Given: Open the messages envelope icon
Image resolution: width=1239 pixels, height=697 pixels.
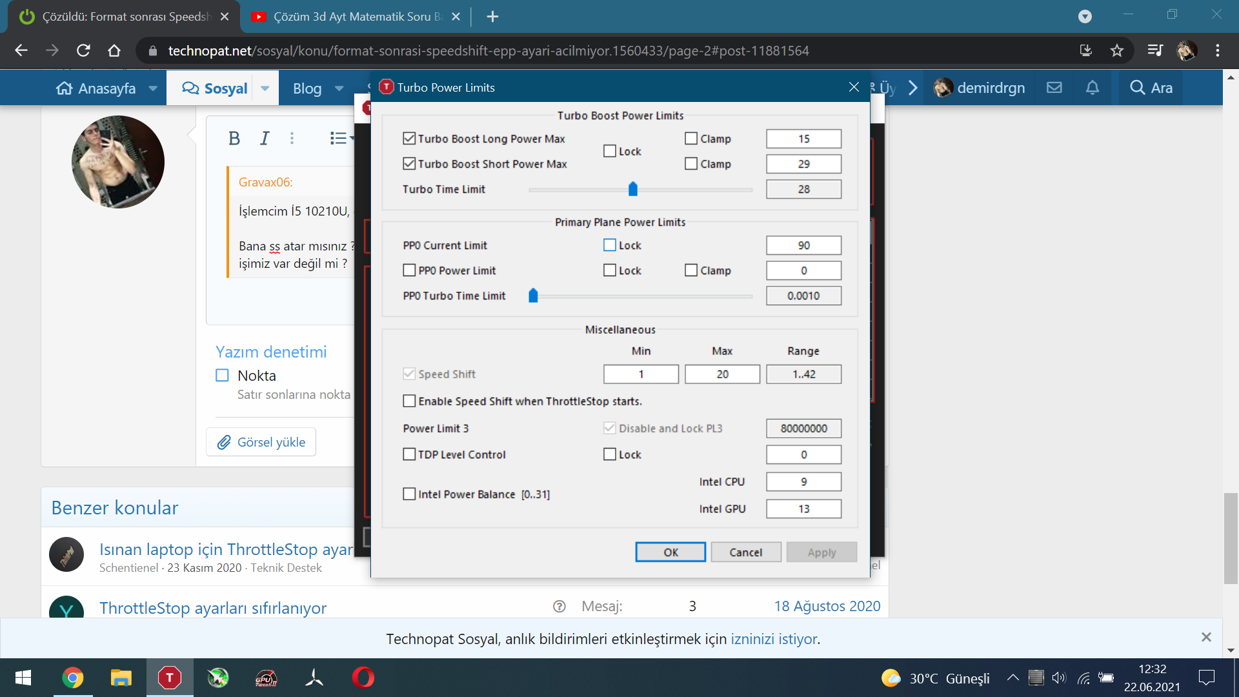Looking at the screenshot, I should [x=1054, y=88].
